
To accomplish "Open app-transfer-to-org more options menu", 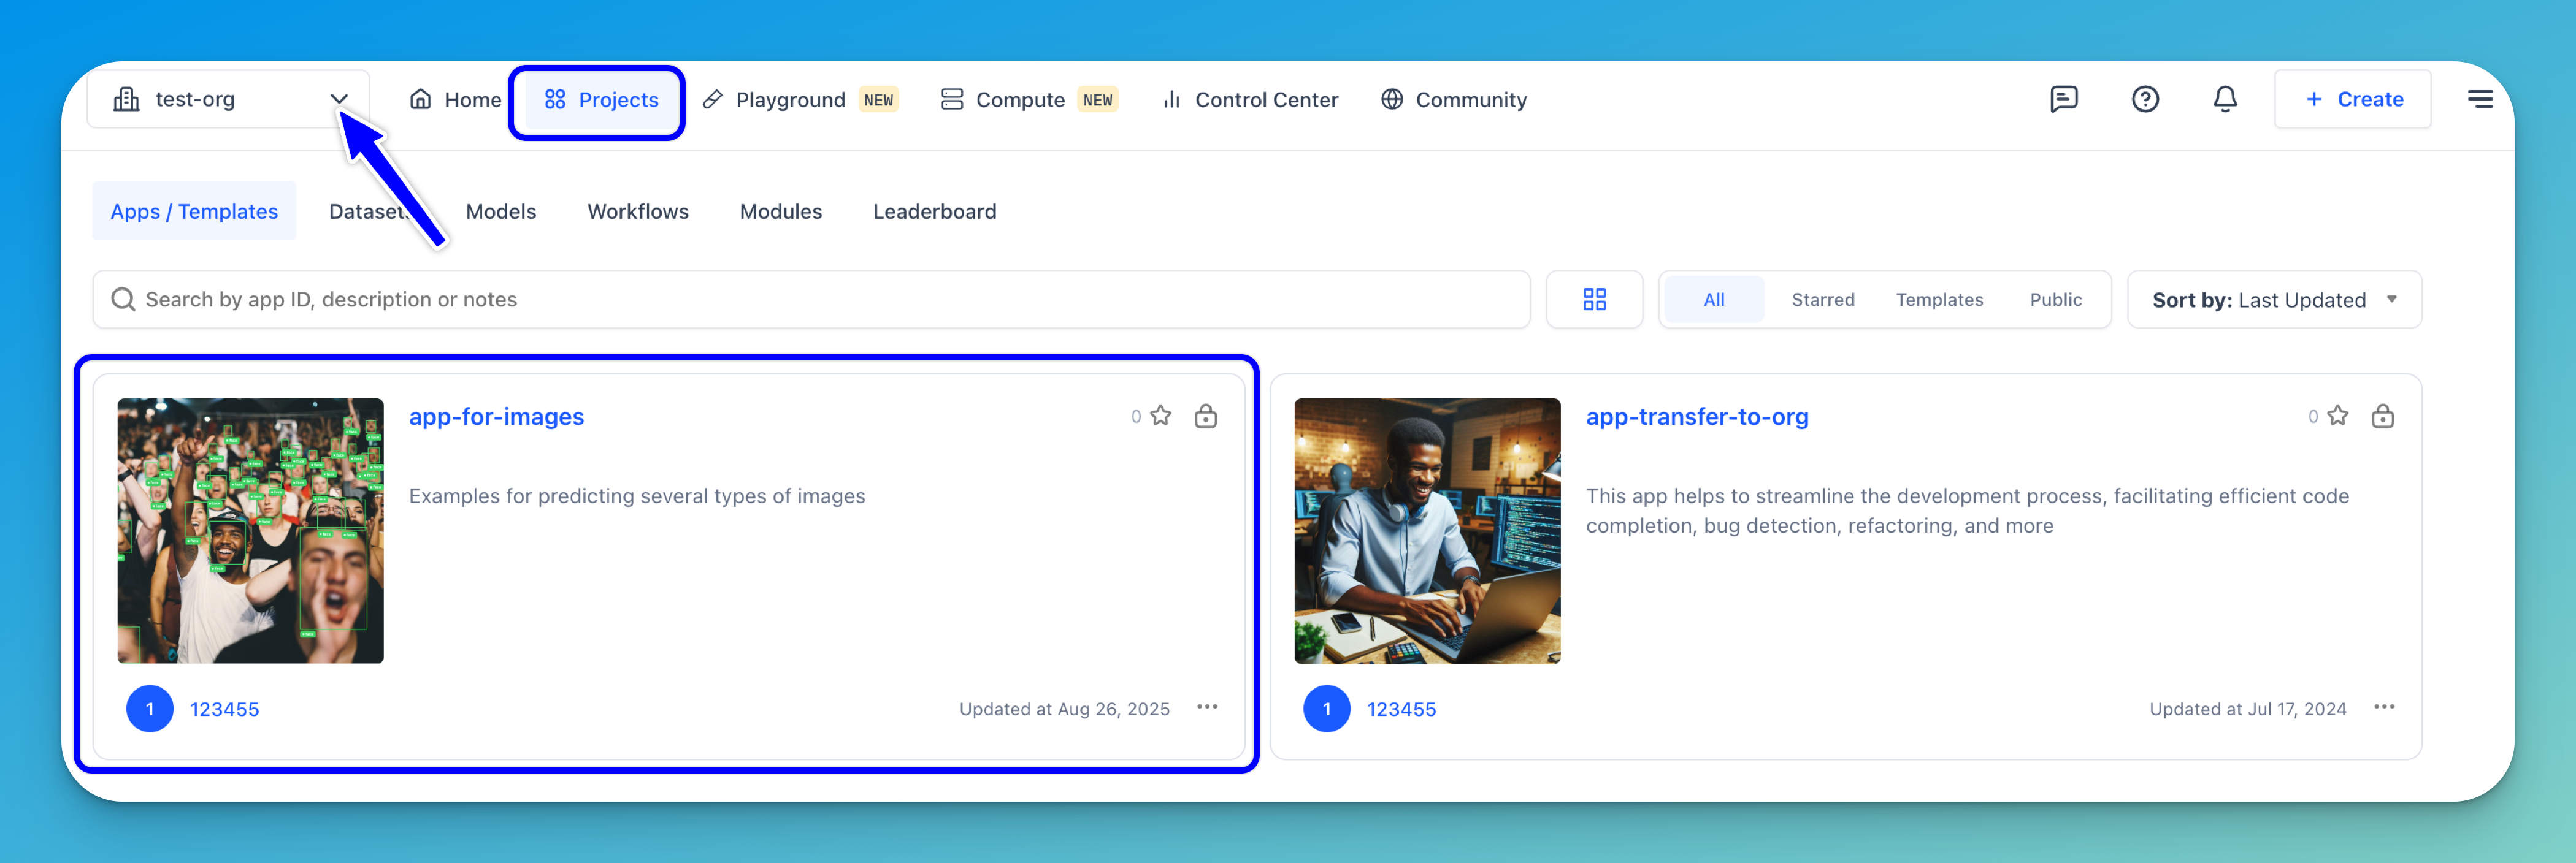I will tap(2384, 707).
